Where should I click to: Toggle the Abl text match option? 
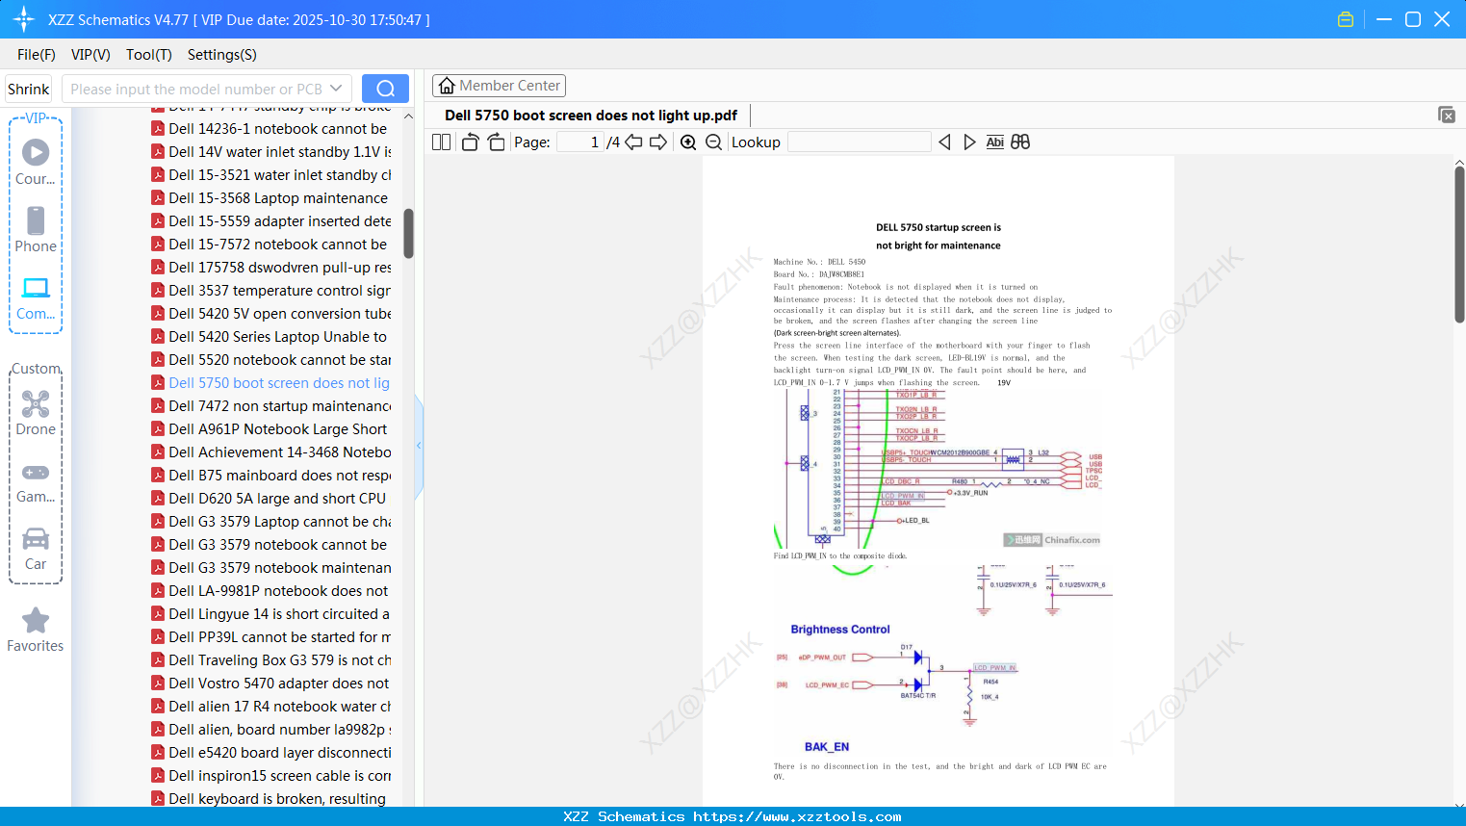click(995, 142)
